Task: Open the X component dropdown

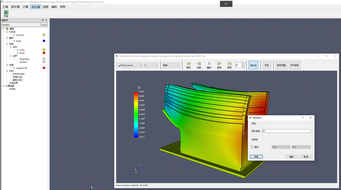Action: 151,65
